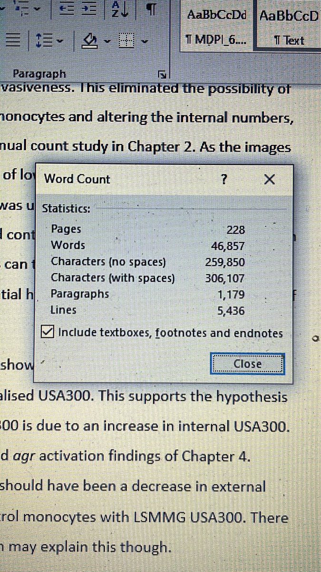Image resolution: width=321 pixels, height=572 pixels.
Task: Open the Shading color dropdown arrow
Action: click(107, 42)
